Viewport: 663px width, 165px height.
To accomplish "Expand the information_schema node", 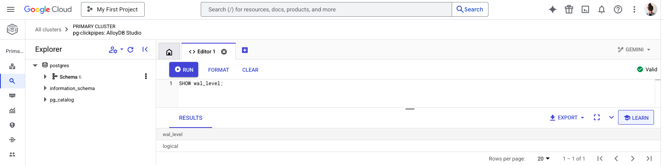I will pos(45,88).
